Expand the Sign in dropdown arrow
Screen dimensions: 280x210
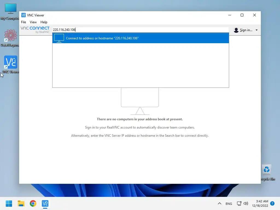[256, 30]
